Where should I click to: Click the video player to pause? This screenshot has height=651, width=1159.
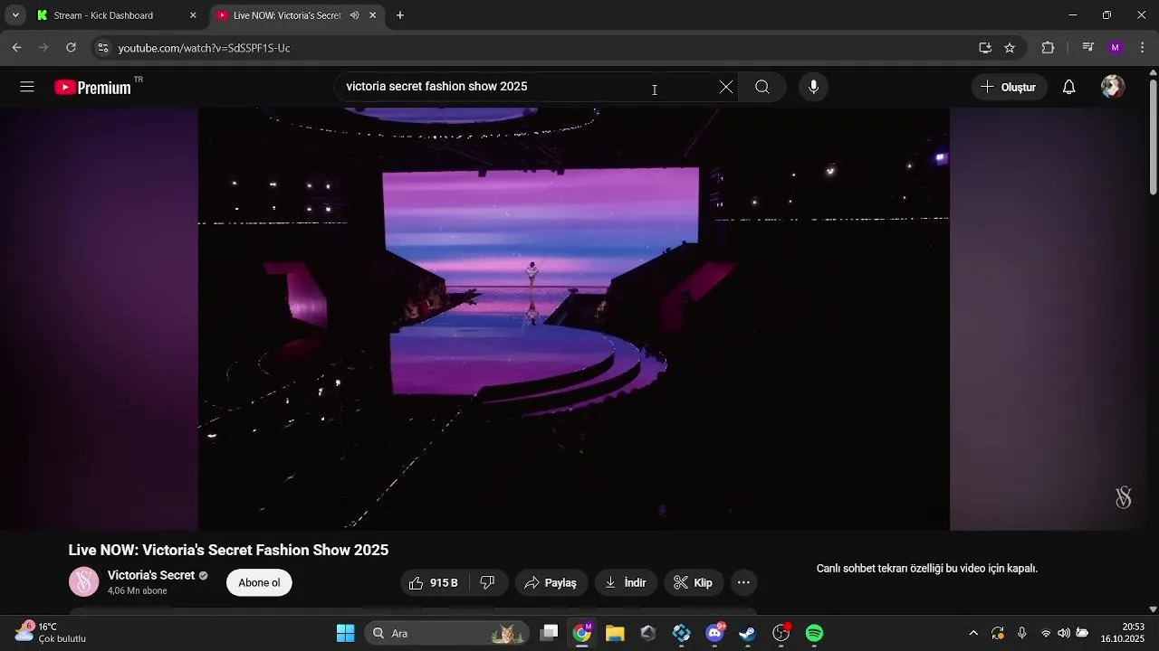click(574, 318)
